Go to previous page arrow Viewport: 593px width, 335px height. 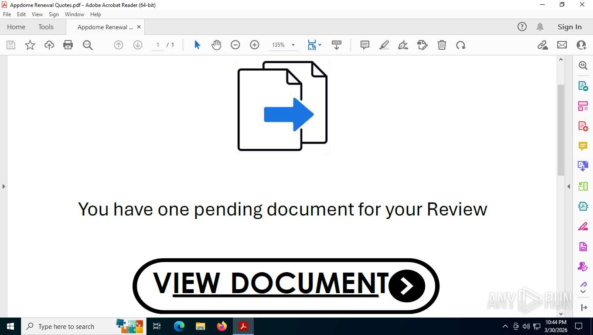click(119, 45)
